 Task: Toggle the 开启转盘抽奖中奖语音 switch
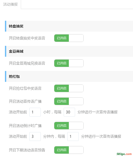pyautogui.click(x=69, y=38)
